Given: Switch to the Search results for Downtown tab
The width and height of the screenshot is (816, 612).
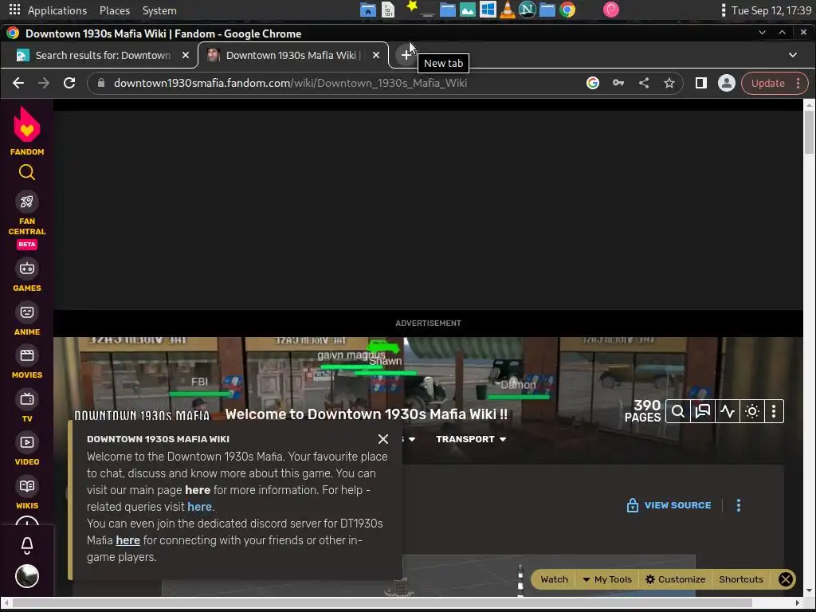Looking at the screenshot, I should 103,55.
